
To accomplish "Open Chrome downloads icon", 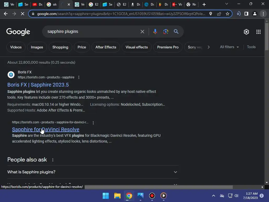I will pyautogui.click(x=239, y=14).
